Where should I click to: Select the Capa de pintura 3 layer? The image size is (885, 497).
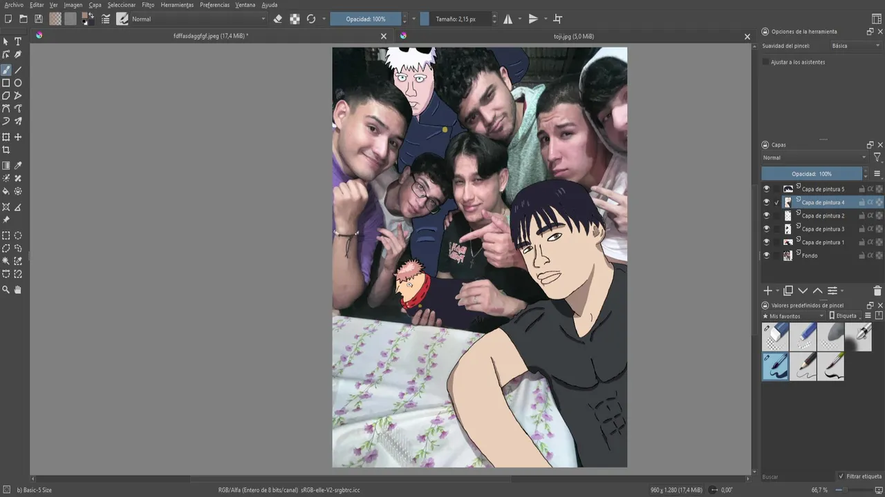point(823,228)
